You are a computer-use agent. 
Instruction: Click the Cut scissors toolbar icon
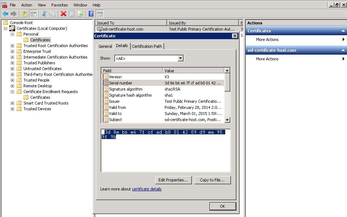(44, 14)
